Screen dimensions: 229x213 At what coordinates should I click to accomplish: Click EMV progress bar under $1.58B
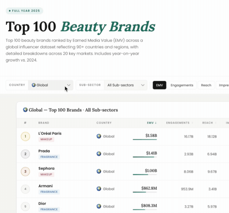[145, 139]
